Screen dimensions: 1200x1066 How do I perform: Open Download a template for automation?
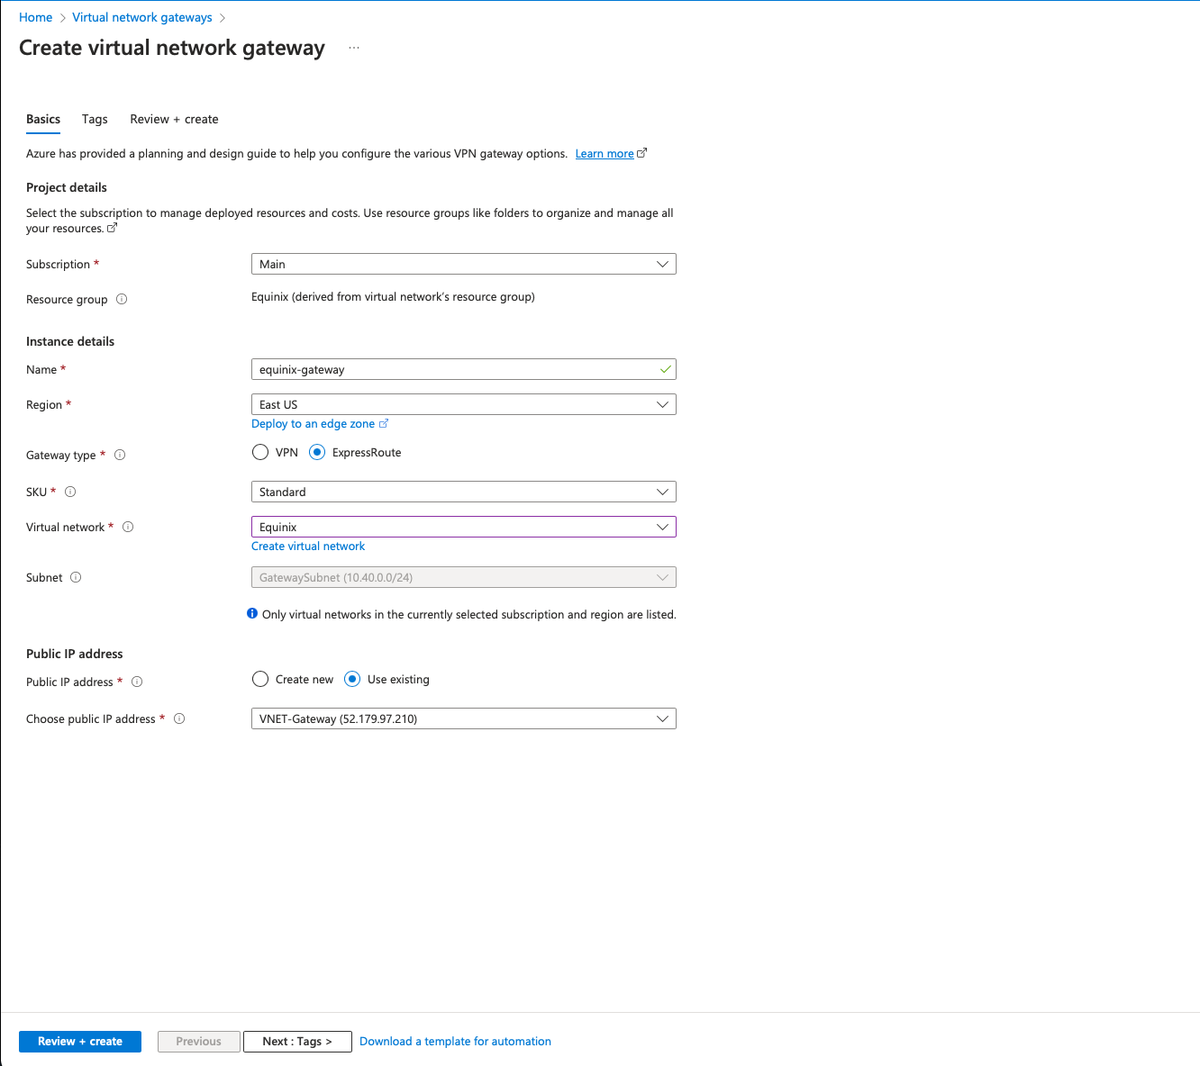tap(455, 1042)
